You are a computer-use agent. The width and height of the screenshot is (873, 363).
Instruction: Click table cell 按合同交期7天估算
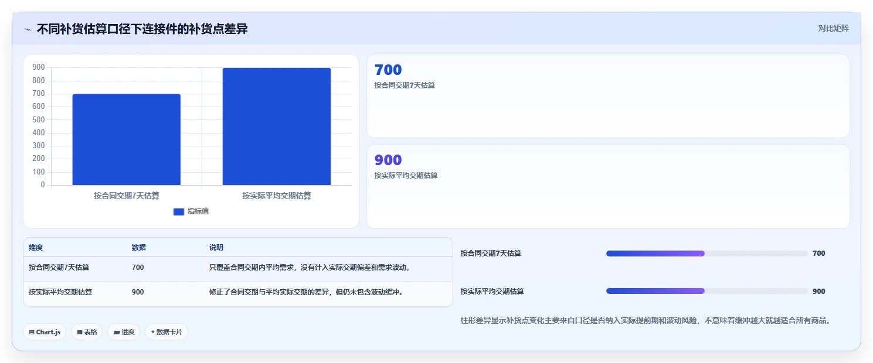tap(59, 268)
